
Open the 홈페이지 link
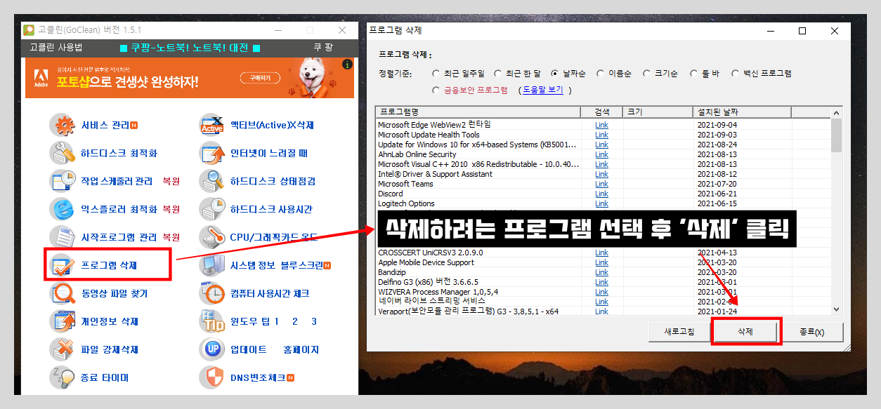point(301,349)
